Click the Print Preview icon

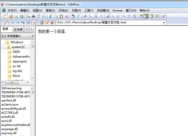click(x=28, y=16)
